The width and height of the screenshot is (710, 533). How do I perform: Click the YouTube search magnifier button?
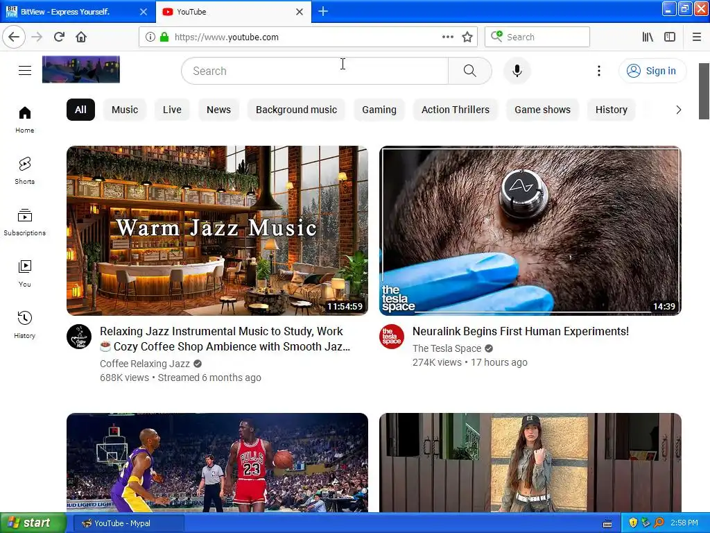point(469,71)
